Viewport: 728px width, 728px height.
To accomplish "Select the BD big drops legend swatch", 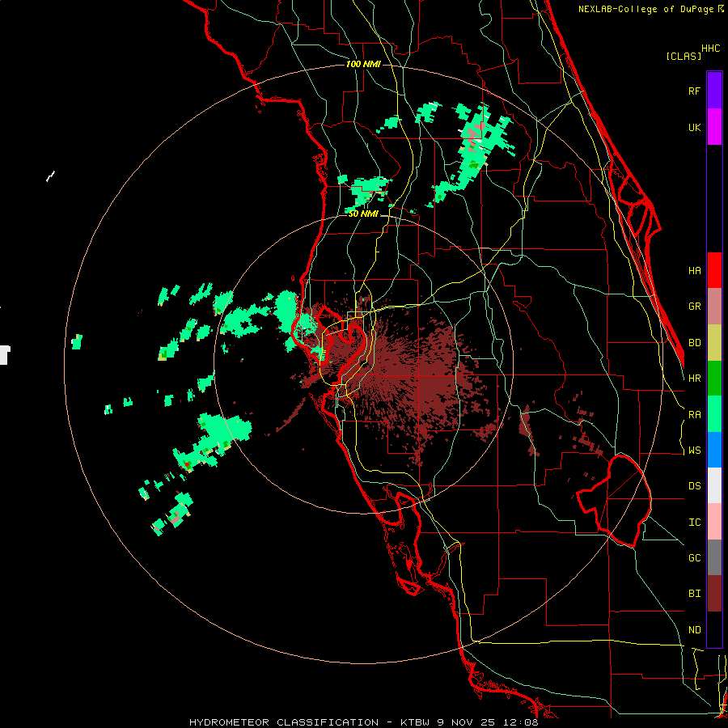I will pos(714,343).
